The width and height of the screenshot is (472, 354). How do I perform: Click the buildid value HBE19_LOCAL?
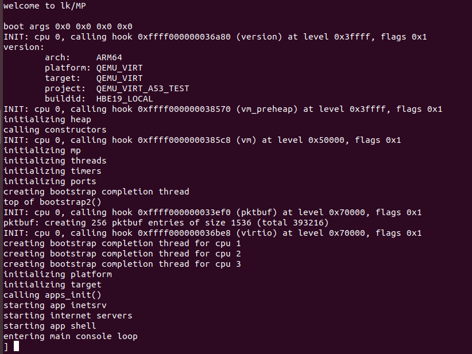click(125, 99)
